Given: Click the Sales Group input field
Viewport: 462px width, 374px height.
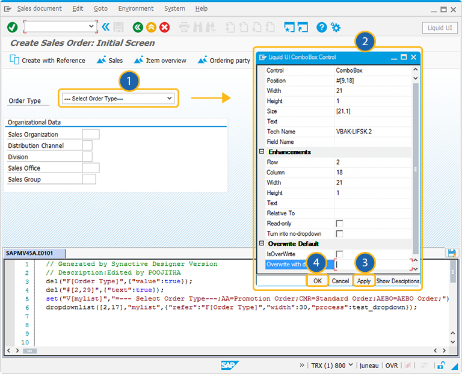Looking at the screenshot, I should coord(89,179).
